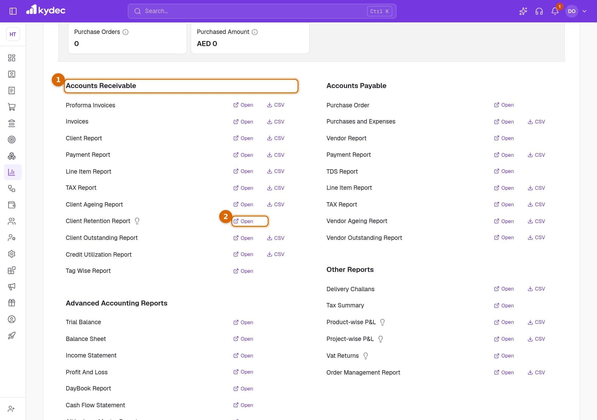Select the reports bar chart icon in sidebar

pyautogui.click(x=12, y=172)
